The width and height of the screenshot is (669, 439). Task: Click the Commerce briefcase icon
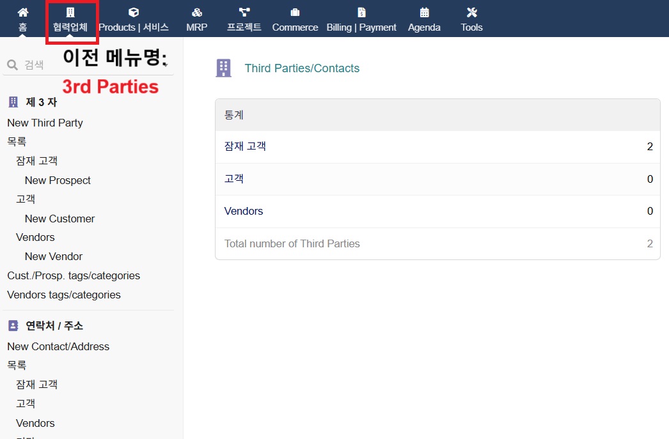coord(295,12)
